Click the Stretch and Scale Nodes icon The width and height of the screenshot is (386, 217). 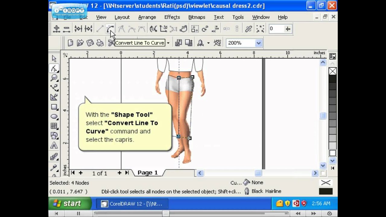pyautogui.click(x=195, y=29)
